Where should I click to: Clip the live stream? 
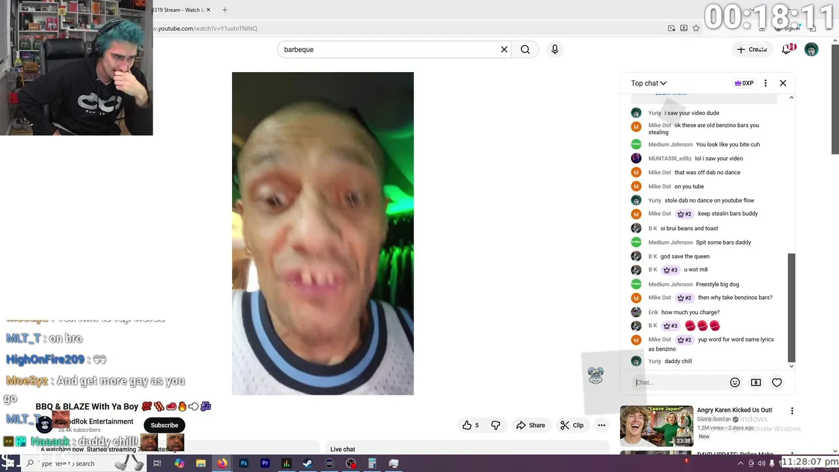pos(572,425)
